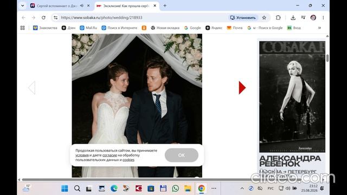Accept cookies with the OK button
The height and width of the screenshot is (195, 347).
(182, 155)
